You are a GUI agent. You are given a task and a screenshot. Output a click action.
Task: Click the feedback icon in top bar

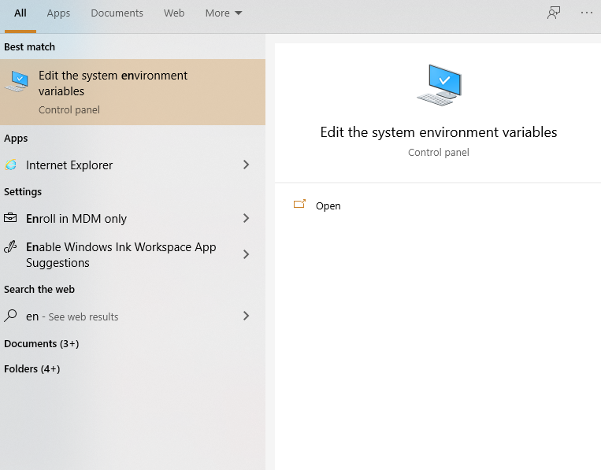(x=555, y=13)
